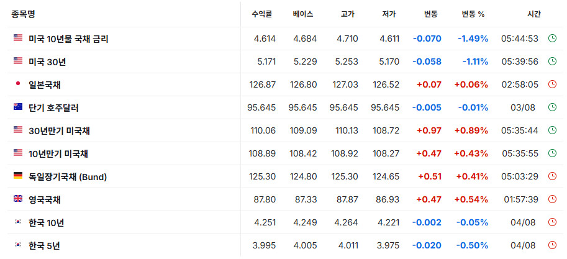This screenshot has width=567, height=259.
Task: Open the 한국 10년 bond link
Action: [47, 223]
